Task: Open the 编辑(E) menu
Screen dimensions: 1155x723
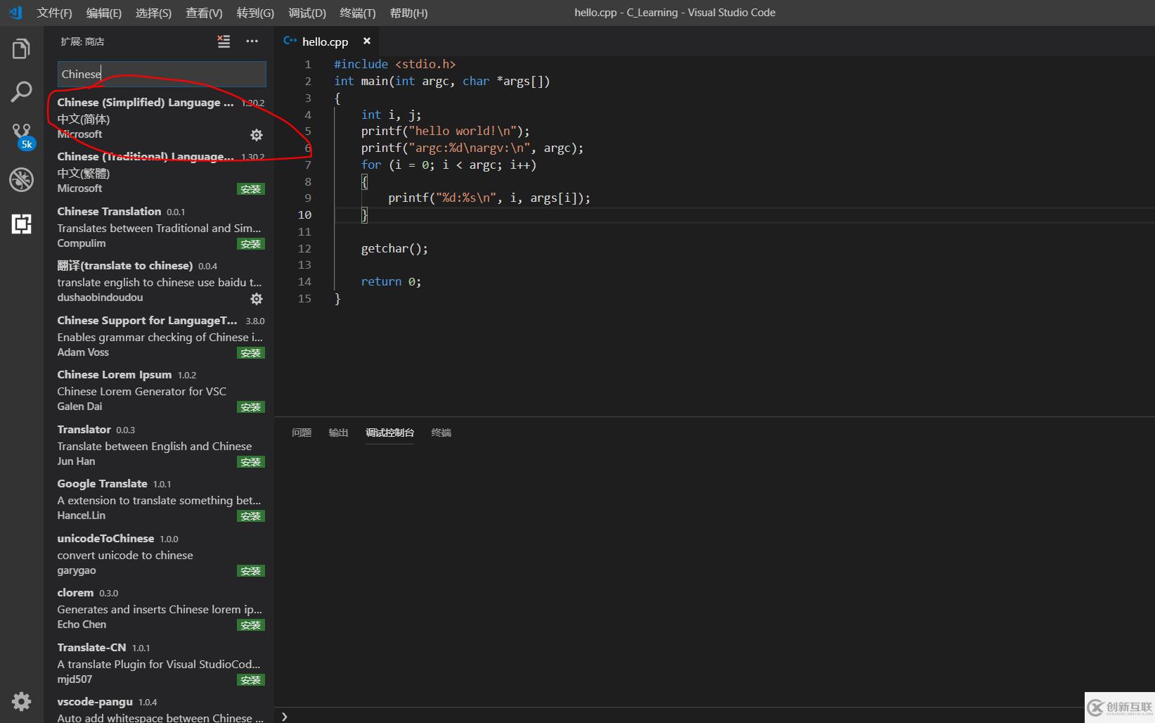Action: pyautogui.click(x=104, y=13)
